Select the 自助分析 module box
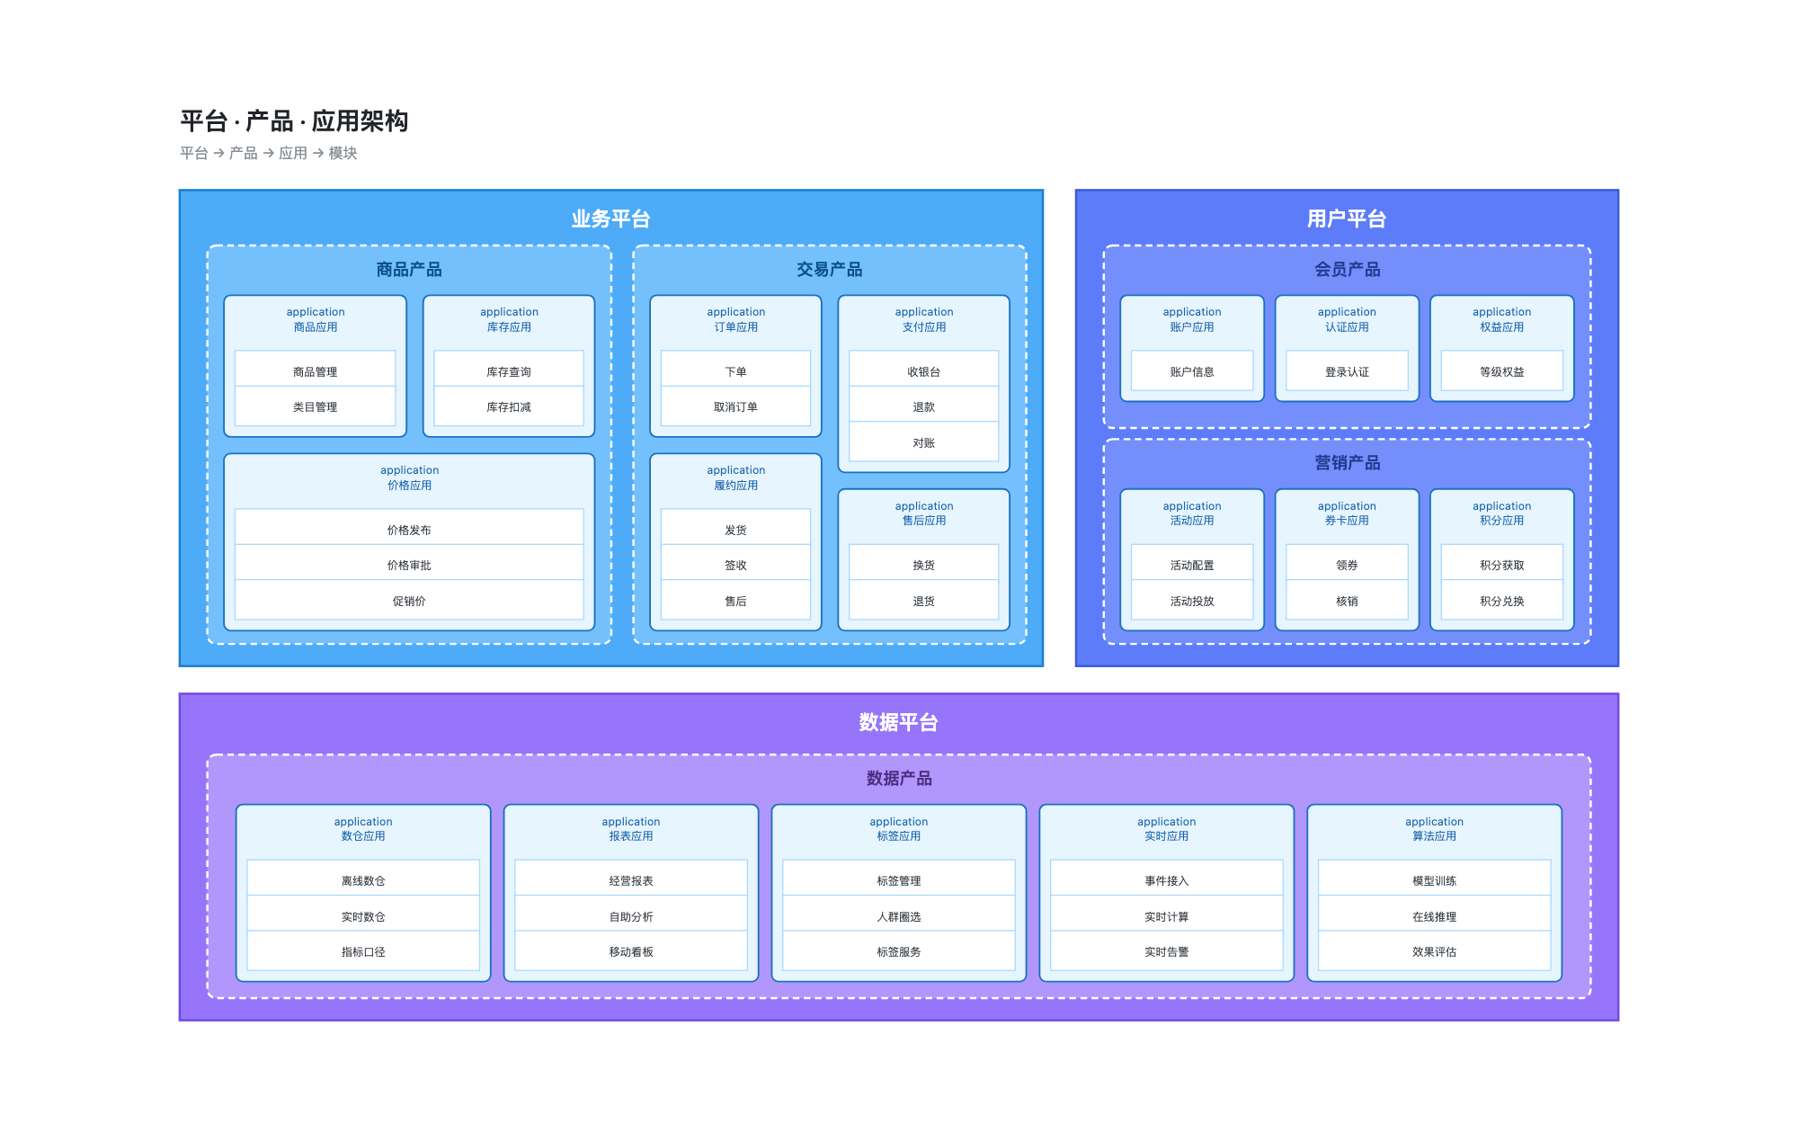This screenshot has height=1124, width=1798. [x=631, y=914]
